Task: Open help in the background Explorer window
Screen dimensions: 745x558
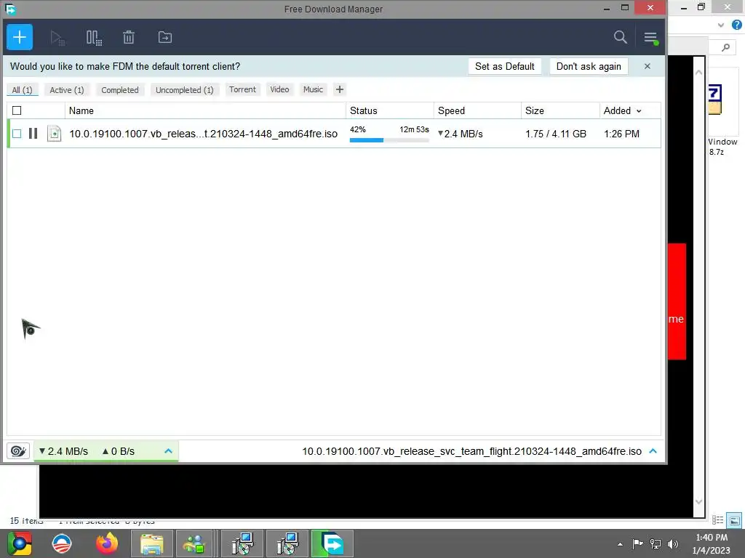Action: click(737, 25)
